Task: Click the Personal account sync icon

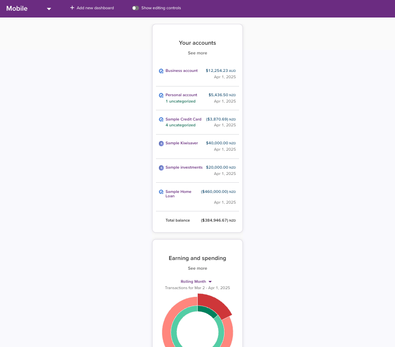Action: 161,95
